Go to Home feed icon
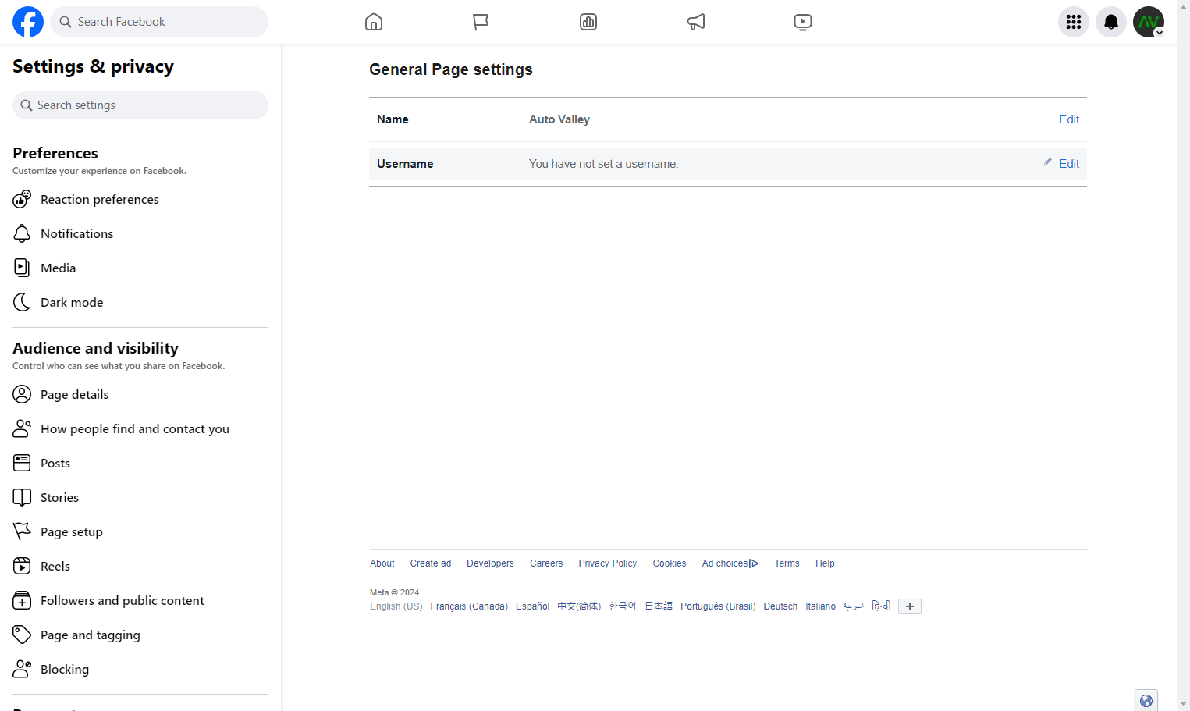This screenshot has height=711, width=1190. pos(374,22)
